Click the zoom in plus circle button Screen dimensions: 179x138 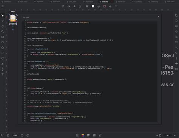point(28,135)
